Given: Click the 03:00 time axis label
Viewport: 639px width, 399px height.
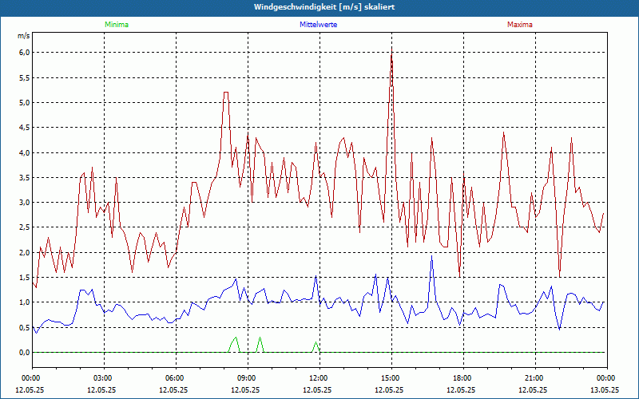Looking at the screenshot, I should [x=105, y=378].
